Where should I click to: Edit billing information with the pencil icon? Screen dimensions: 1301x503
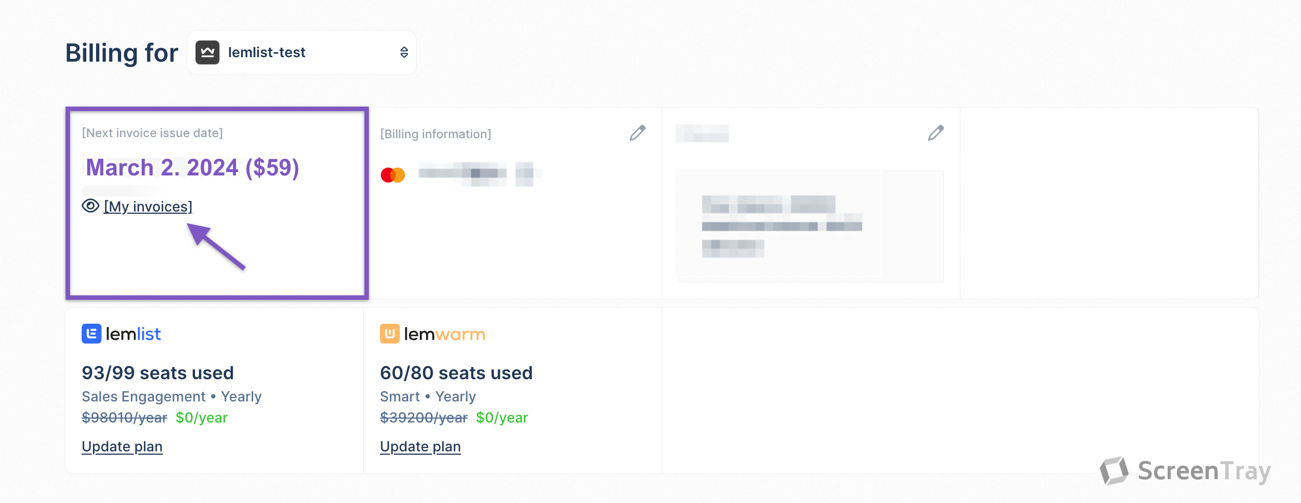[x=637, y=133]
